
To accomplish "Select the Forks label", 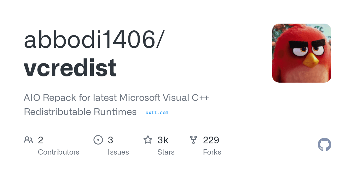I will (212, 152).
